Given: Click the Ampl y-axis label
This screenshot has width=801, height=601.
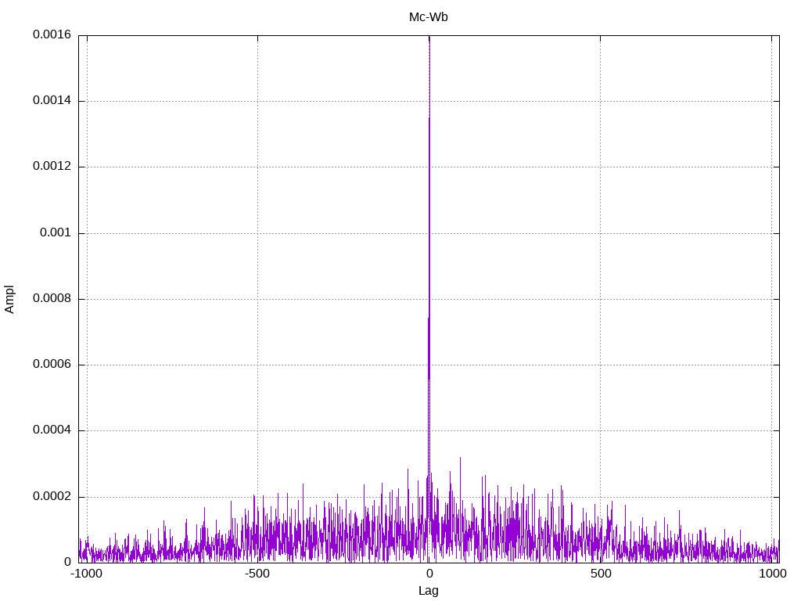Looking at the screenshot, I should (x=10, y=299).
